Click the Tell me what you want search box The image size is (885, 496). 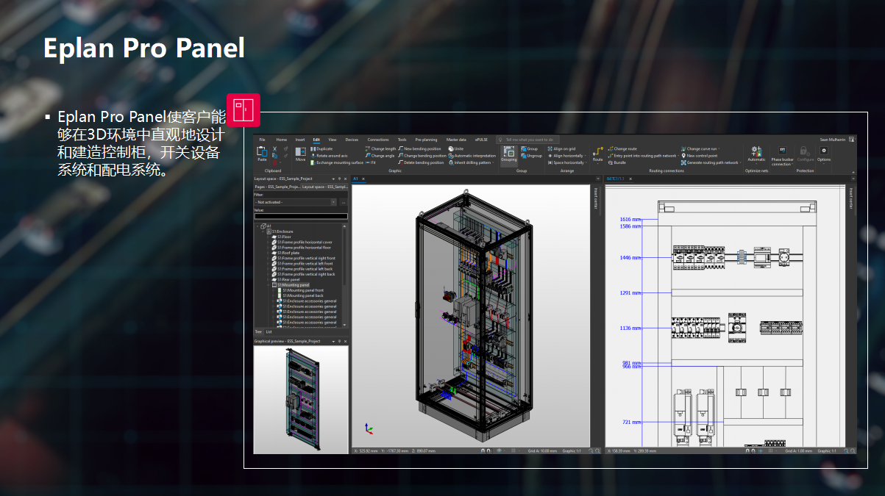click(528, 140)
